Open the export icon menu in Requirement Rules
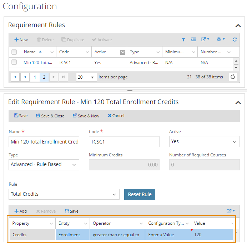Screen dimensions: 247x243 tap(205, 39)
